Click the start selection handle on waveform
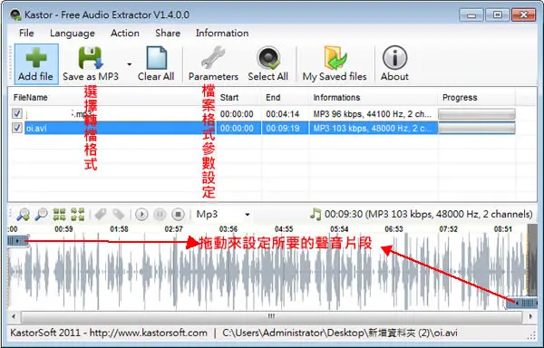The image size is (544, 348). pos(18,240)
